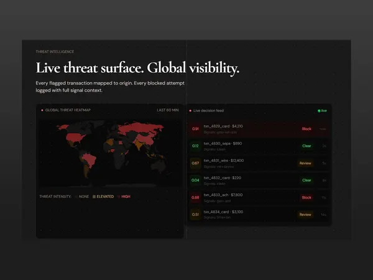
Task: Click the 0.51 risk score badge
Action: pos(195,215)
